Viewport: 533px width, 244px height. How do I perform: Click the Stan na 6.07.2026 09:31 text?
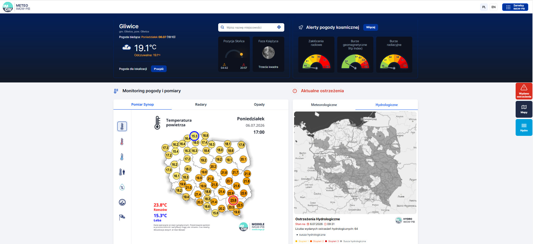(315, 224)
